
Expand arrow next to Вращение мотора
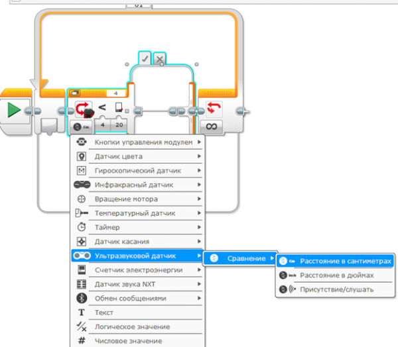point(199,199)
